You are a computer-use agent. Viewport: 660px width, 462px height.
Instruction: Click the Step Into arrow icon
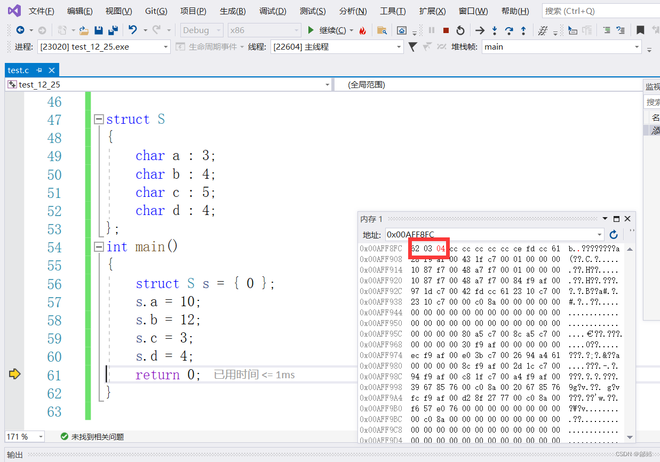495,30
